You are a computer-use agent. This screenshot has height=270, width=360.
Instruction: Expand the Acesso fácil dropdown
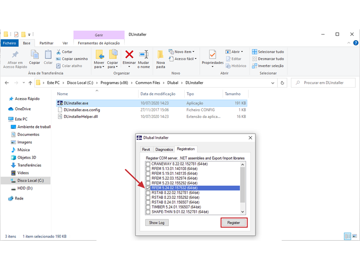[196, 59]
